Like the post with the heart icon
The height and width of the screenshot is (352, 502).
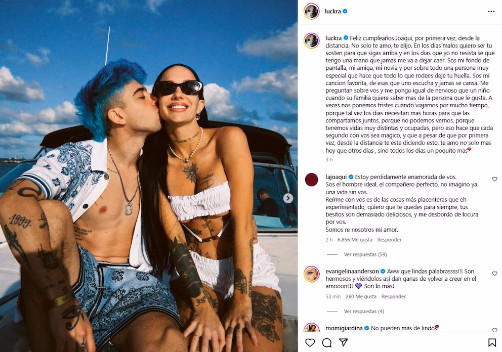pos(310,343)
